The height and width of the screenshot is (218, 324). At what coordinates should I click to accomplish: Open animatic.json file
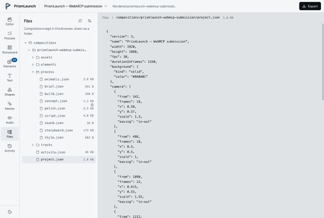click(x=59, y=79)
